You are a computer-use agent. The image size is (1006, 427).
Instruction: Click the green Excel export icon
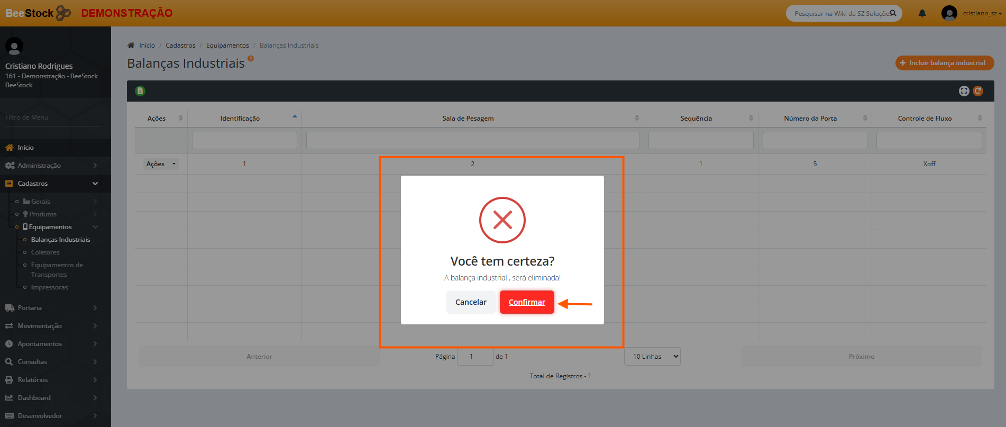[140, 91]
